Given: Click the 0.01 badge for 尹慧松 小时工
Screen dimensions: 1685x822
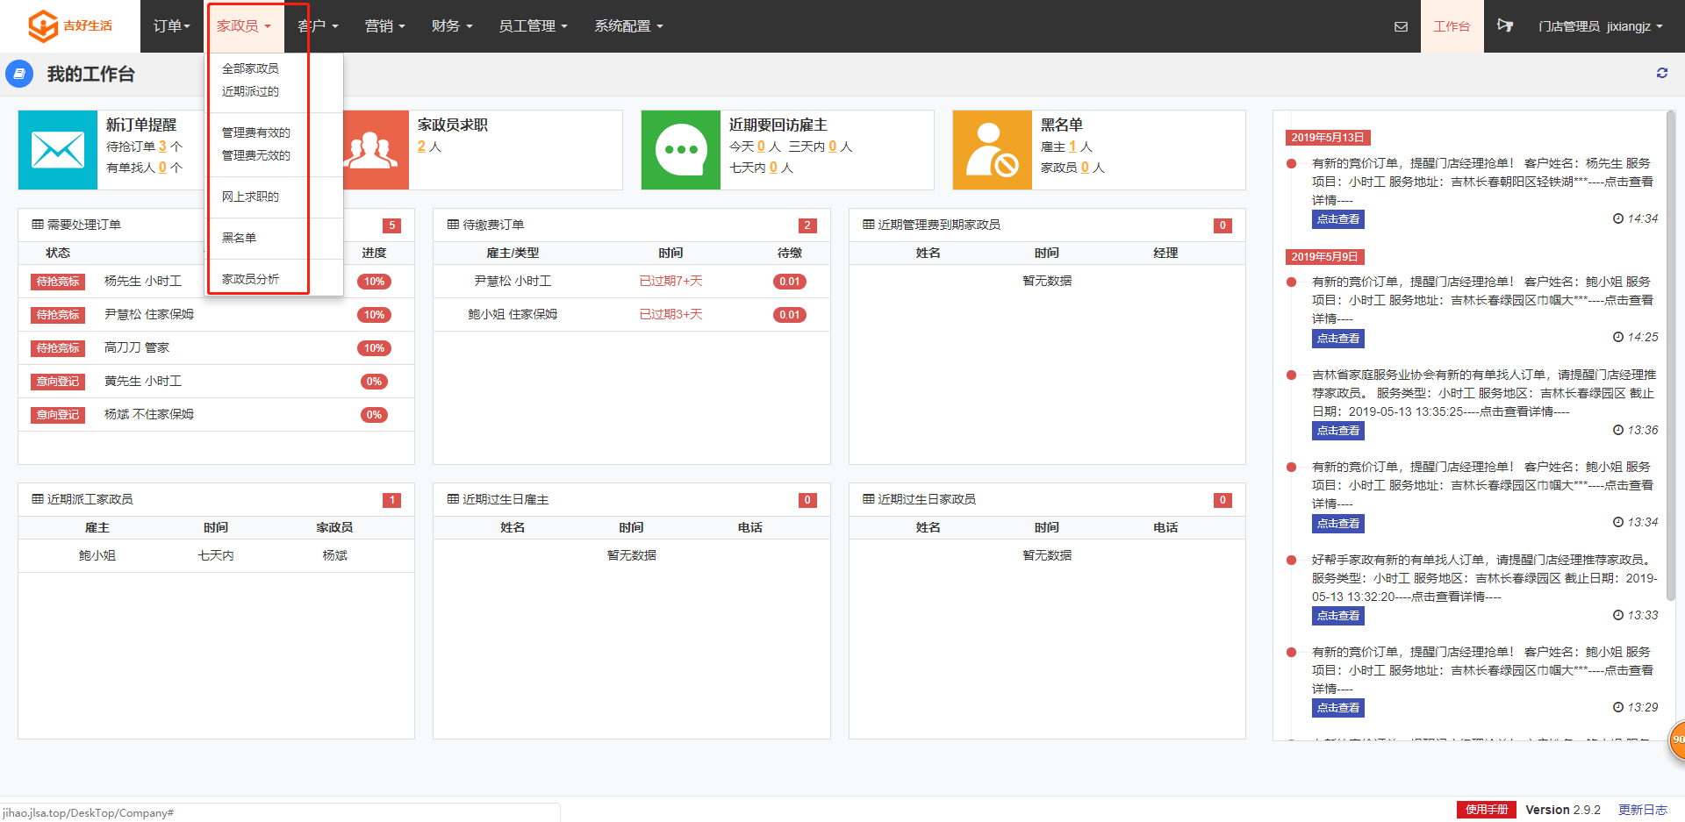Looking at the screenshot, I should coord(790,282).
